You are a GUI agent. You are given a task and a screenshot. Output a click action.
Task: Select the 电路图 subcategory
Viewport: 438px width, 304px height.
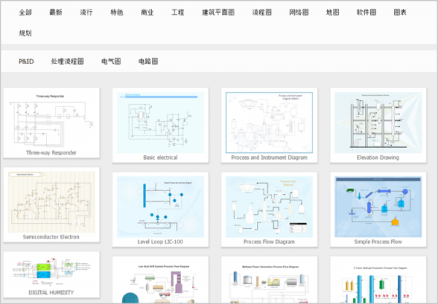pyautogui.click(x=147, y=62)
